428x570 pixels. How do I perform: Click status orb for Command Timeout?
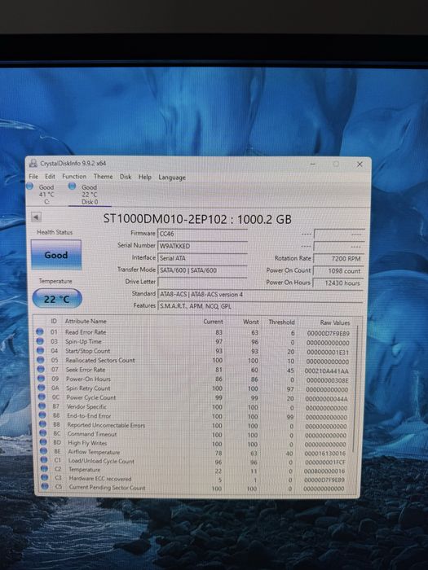(43, 433)
